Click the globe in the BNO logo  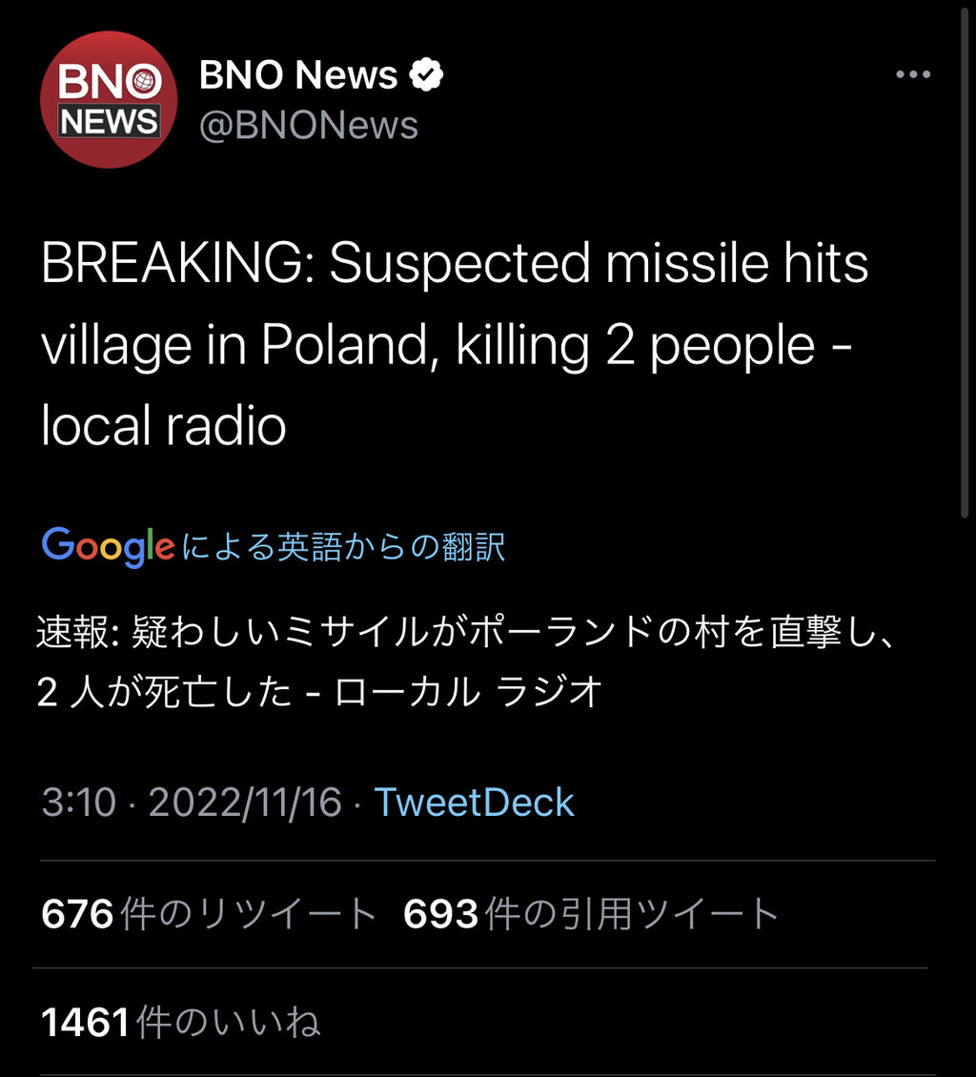click(145, 83)
